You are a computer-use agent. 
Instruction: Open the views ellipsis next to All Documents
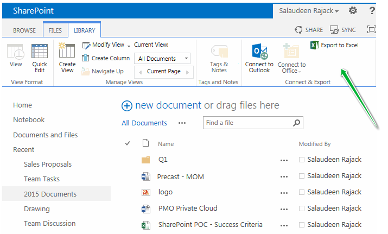pos(182,123)
